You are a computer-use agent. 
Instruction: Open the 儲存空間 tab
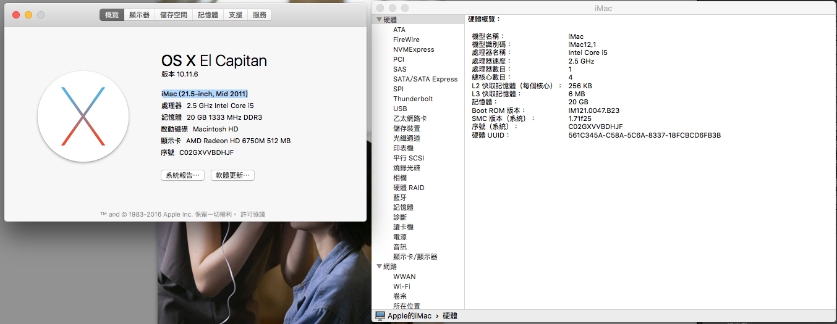click(x=174, y=15)
